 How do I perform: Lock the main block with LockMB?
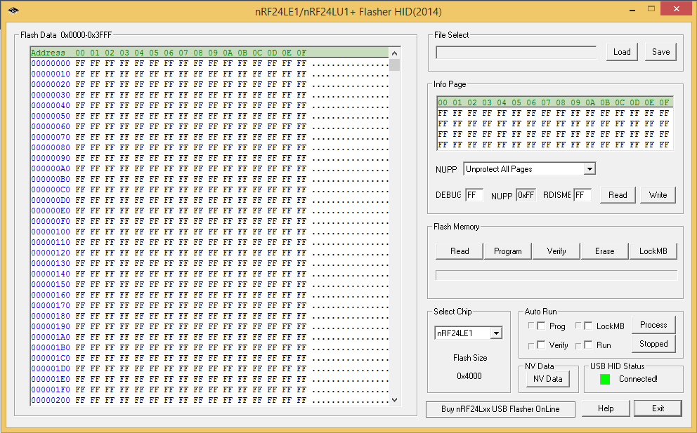point(653,251)
